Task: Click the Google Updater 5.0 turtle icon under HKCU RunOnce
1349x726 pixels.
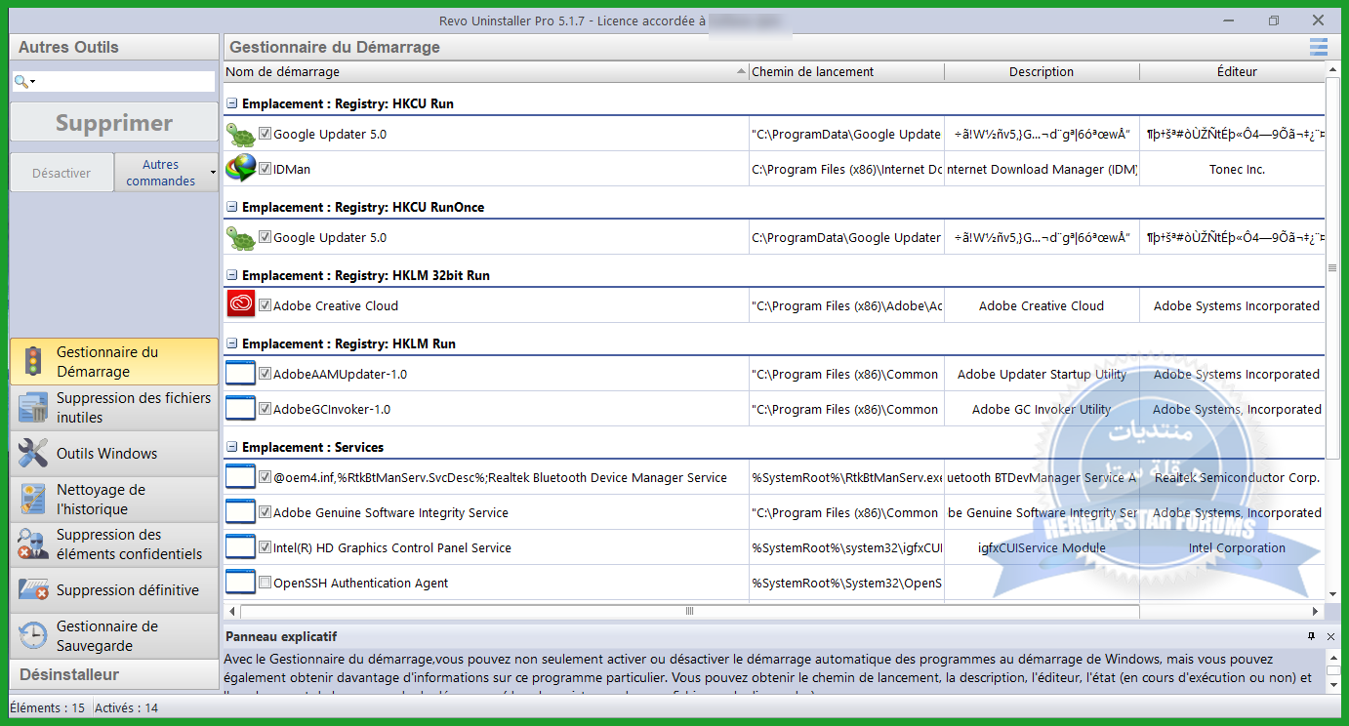Action: [x=240, y=238]
